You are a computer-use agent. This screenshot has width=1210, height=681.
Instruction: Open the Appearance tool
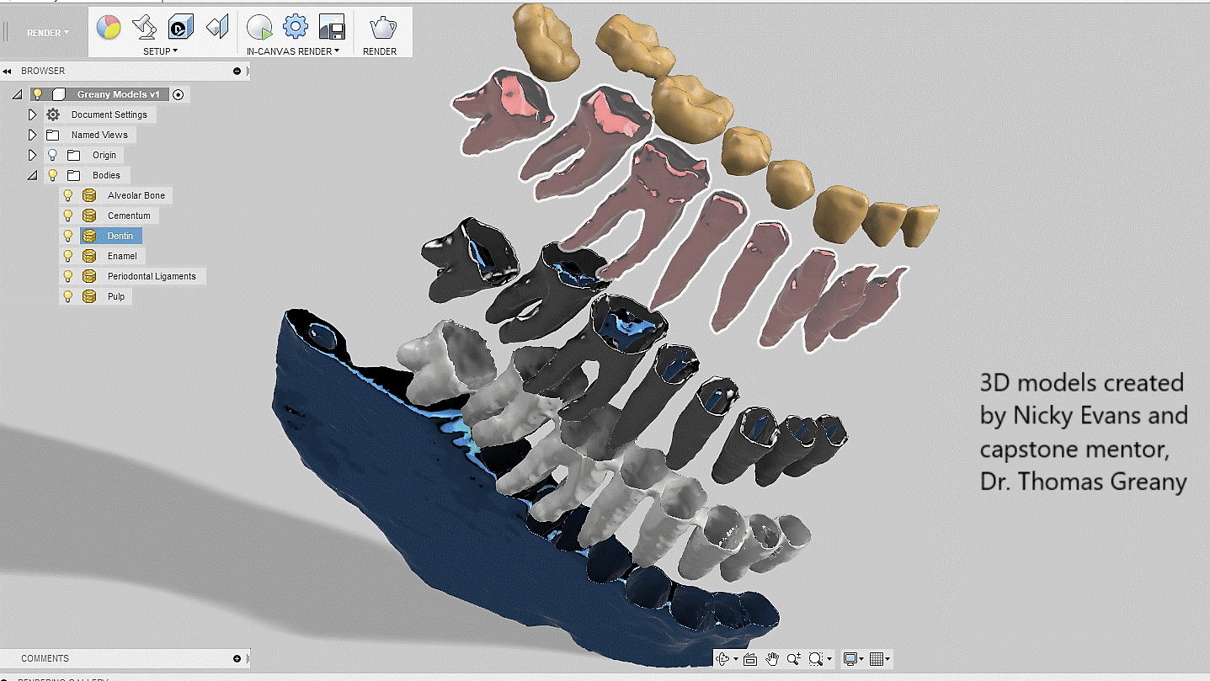click(109, 27)
